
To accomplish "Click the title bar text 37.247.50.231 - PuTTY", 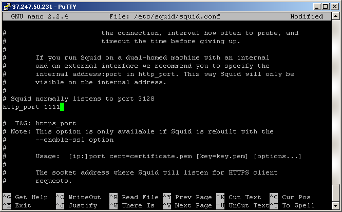I will pyautogui.click(x=44, y=7).
